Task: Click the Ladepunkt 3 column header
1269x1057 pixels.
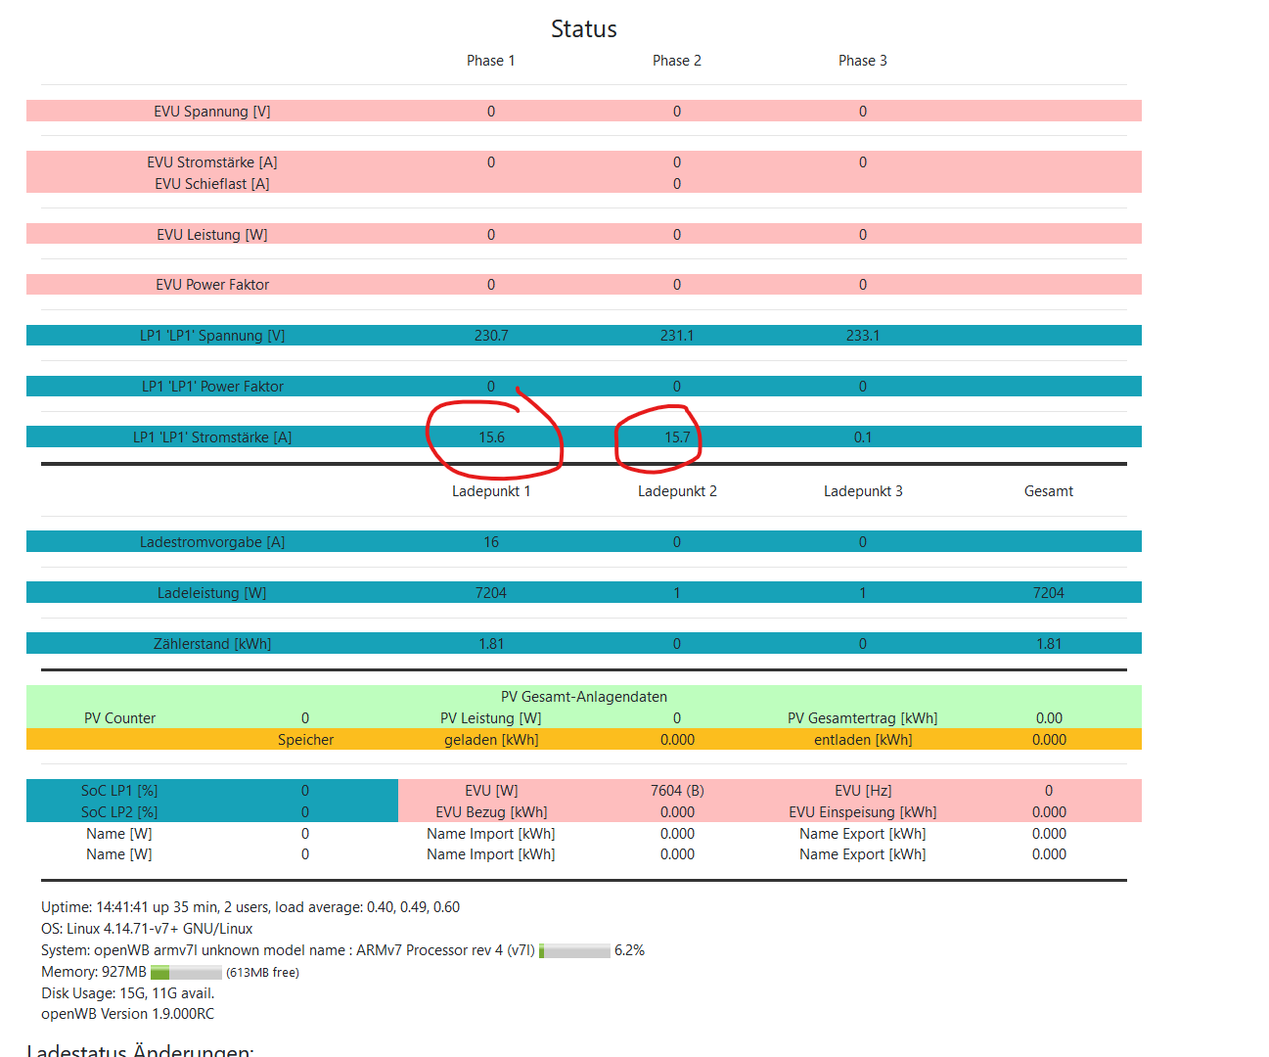Action: (863, 491)
